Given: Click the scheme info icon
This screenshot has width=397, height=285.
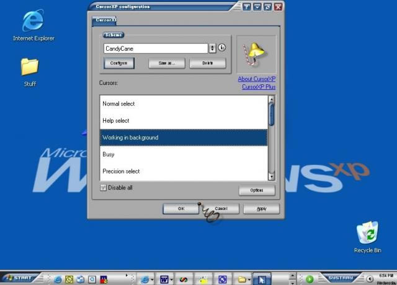Looking at the screenshot, I should tap(222, 47).
